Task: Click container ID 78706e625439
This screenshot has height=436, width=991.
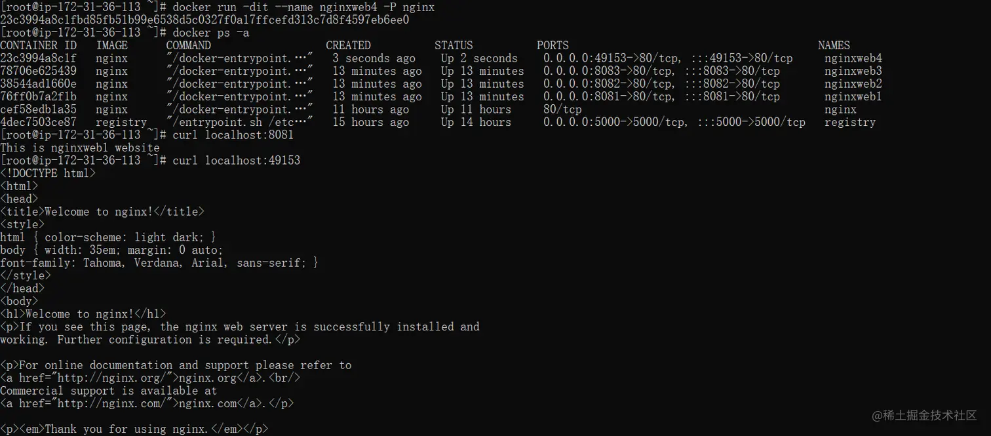Action: (38, 71)
